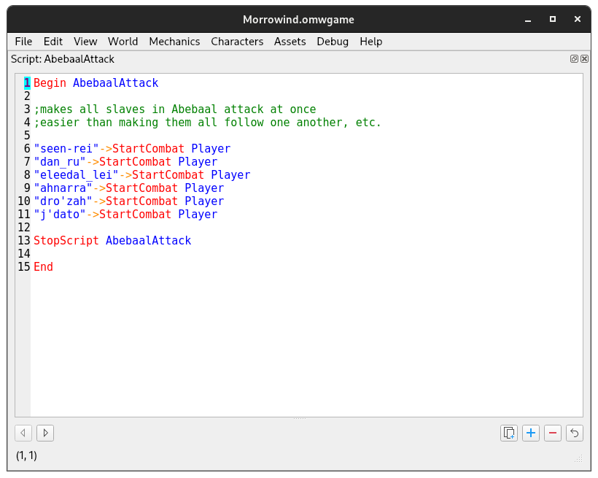Click the horizontal panel divider handle

299,417
